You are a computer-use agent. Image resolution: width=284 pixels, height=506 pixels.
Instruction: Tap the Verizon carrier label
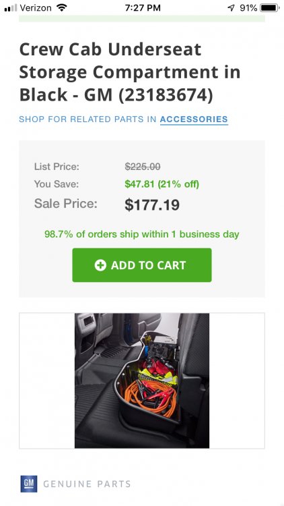pyautogui.click(x=36, y=7)
